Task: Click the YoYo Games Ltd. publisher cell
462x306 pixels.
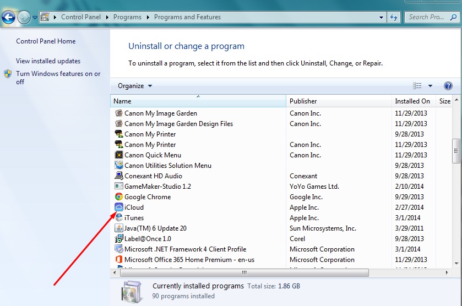Action: coord(314,187)
